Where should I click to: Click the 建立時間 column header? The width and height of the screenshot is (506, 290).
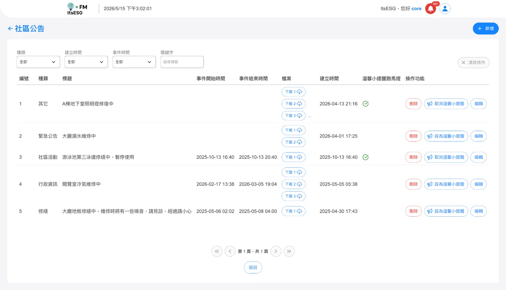click(x=329, y=78)
